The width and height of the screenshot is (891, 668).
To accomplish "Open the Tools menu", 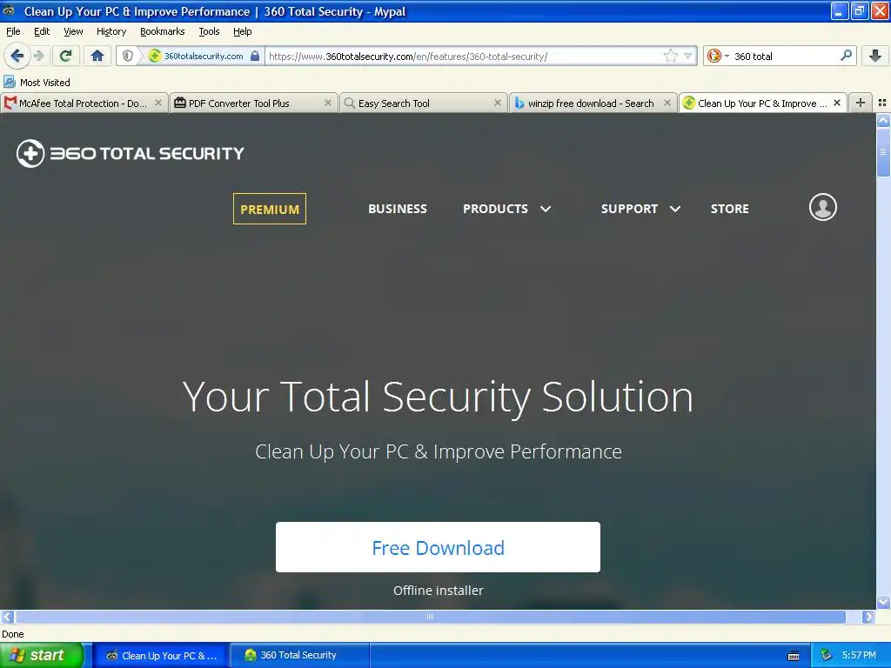I will (209, 31).
